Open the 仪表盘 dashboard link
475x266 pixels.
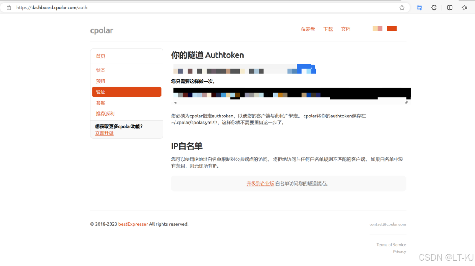308,29
